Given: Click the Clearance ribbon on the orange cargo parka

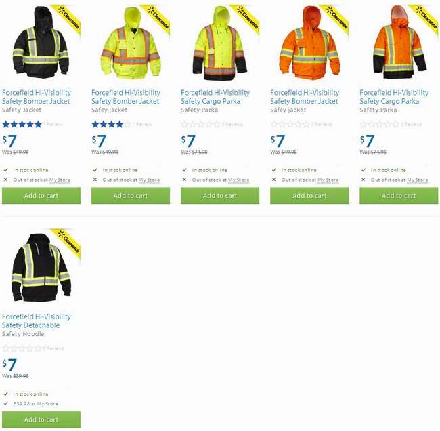Looking at the screenshot, I should click(425, 18).
